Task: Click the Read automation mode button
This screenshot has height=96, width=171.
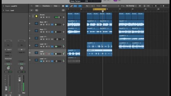Action: click(8, 64)
